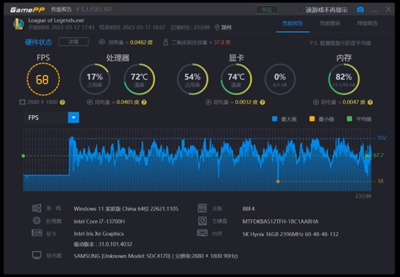
Task: Click the 8BF4 motherboard text
Action: [x=248, y=209]
